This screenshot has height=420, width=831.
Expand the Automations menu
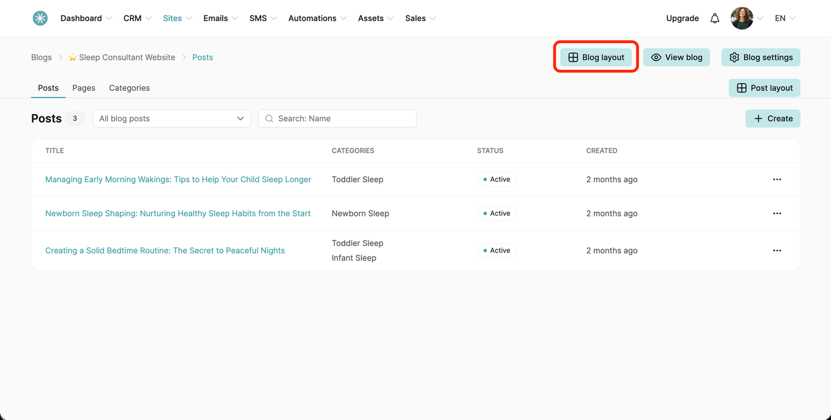[317, 18]
